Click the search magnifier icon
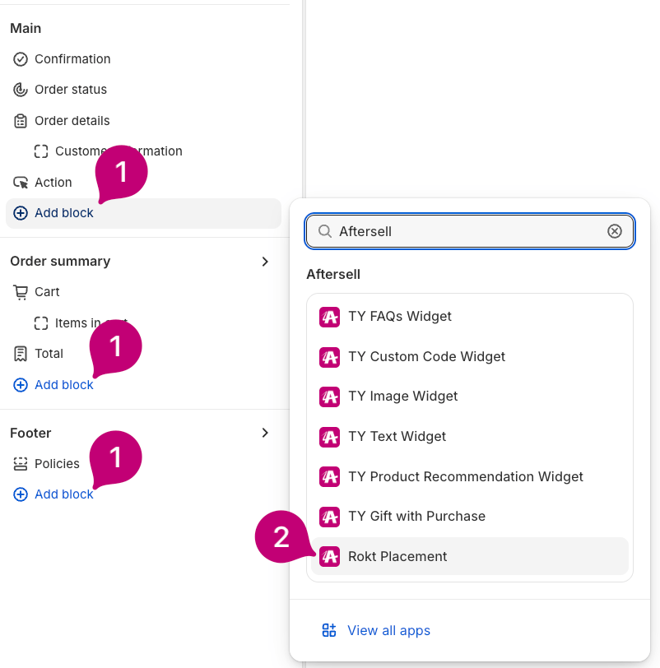660x668 pixels. tap(325, 231)
